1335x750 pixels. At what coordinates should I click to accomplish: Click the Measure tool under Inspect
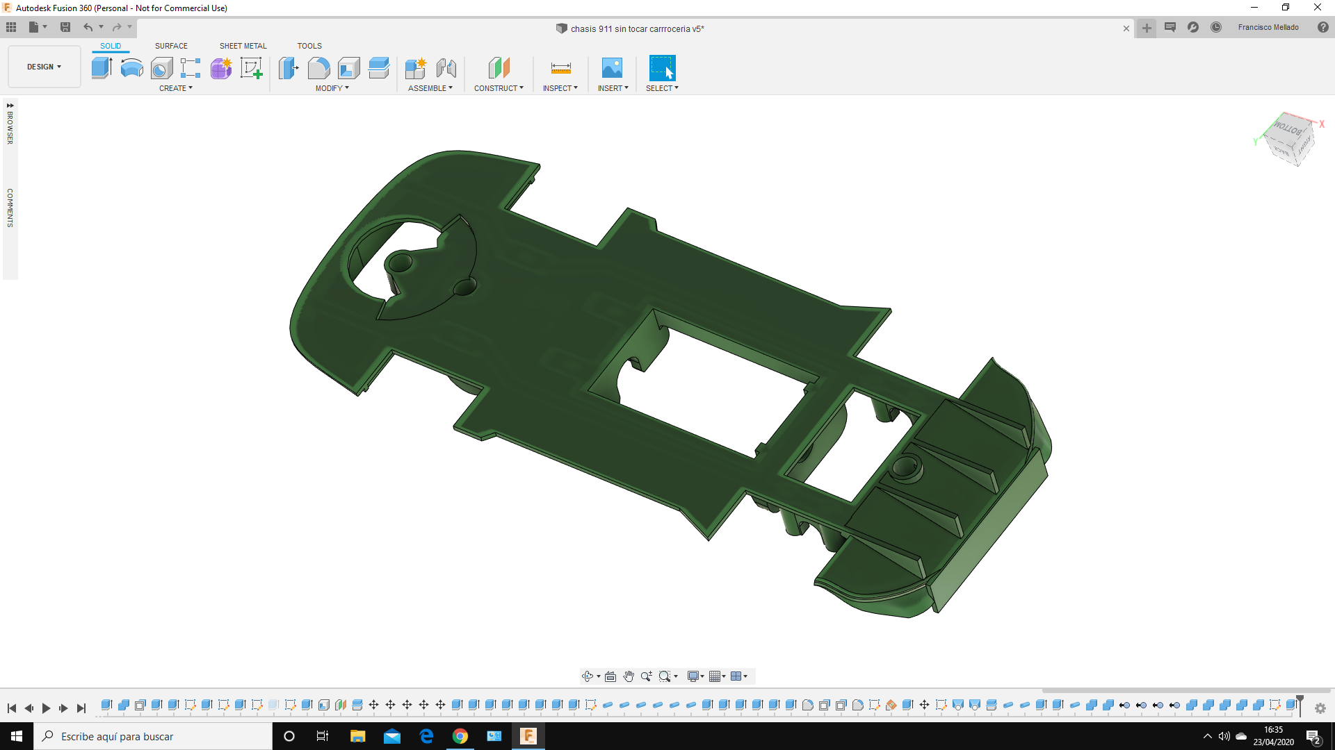(x=560, y=67)
